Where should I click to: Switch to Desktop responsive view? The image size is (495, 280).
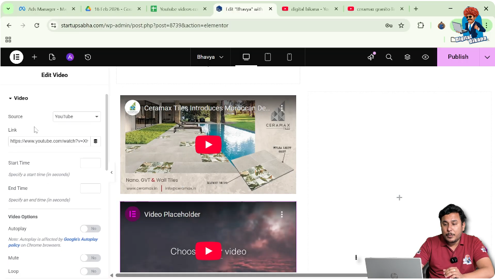coord(246,57)
